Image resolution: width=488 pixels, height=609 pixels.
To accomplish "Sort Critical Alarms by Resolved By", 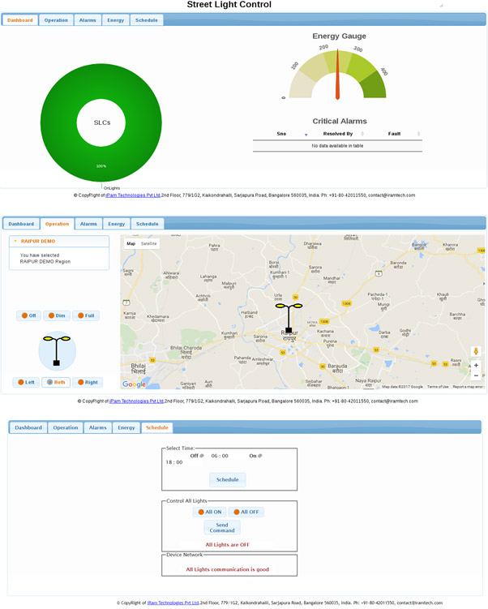I will tap(338, 134).
